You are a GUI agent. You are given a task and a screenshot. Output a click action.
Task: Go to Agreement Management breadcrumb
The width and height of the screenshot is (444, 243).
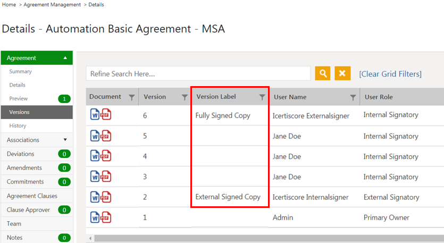[x=52, y=5]
